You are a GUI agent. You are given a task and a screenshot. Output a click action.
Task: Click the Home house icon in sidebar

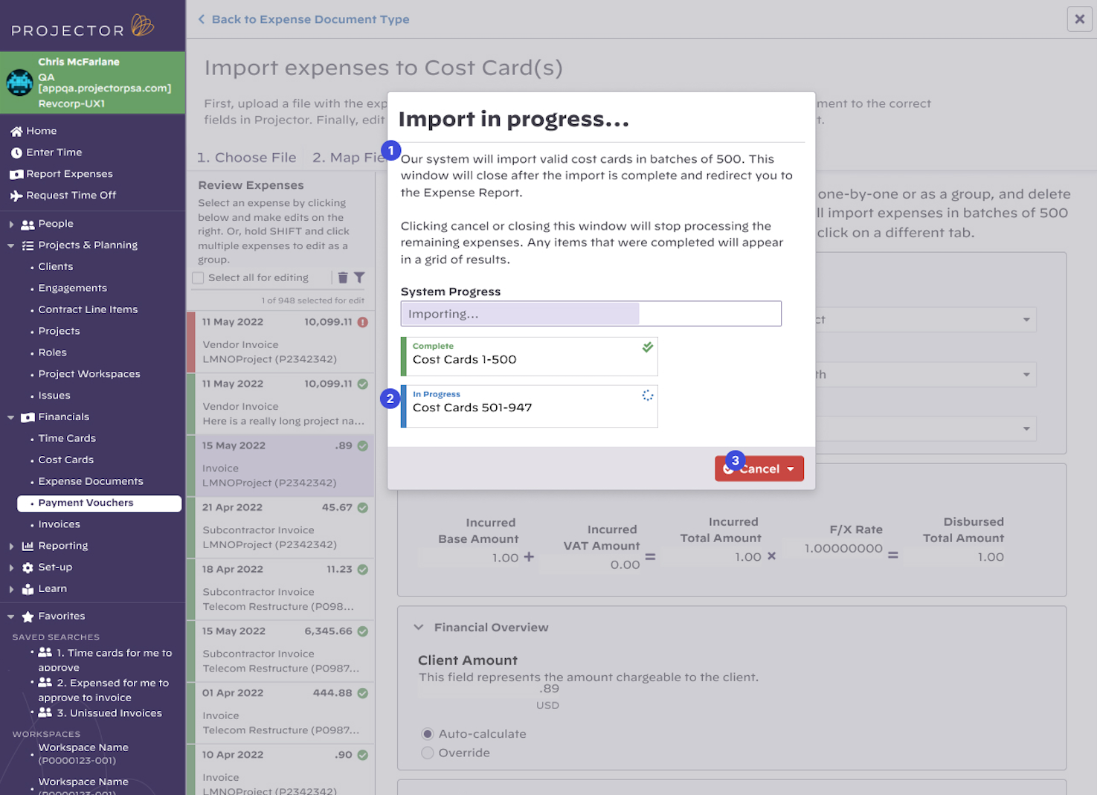(16, 132)
